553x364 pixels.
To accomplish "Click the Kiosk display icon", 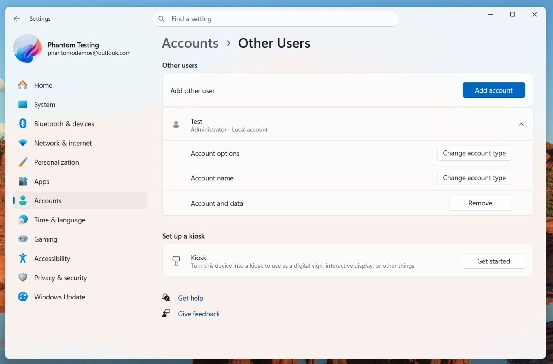I will click(176, 261).
